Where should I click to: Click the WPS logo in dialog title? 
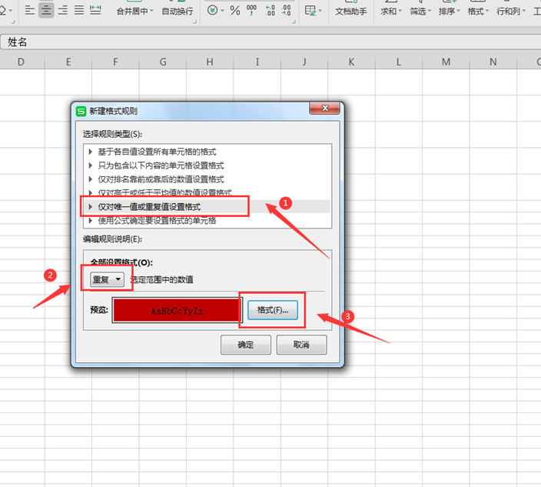coord(81,112)
